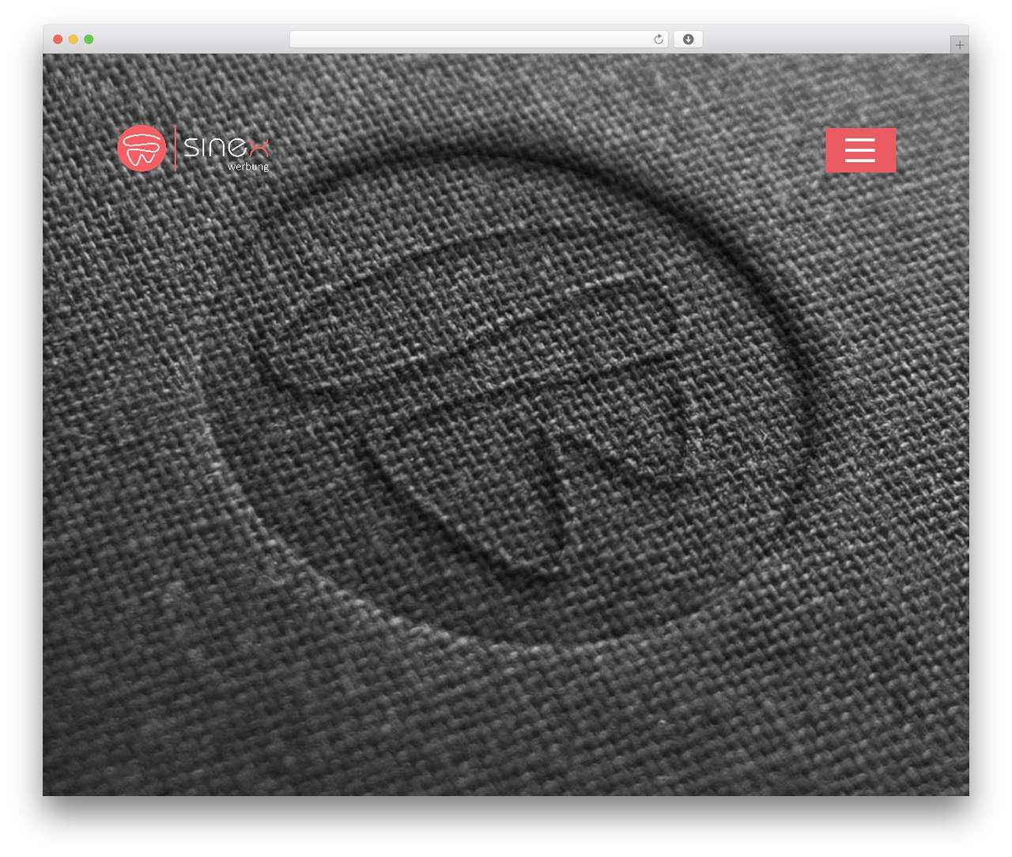Screen dimensions: 1012x857
Task: Click the Sinex Werbung logo link
Action: (x=194, y=149)
